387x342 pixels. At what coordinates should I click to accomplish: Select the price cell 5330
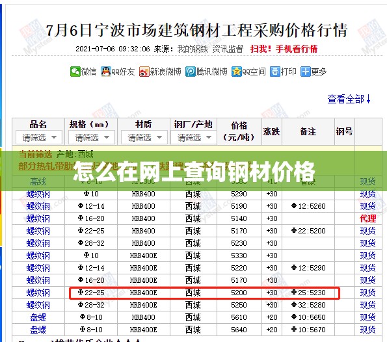239,256
